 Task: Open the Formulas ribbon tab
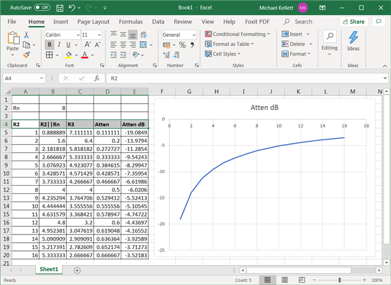[130, 21]
